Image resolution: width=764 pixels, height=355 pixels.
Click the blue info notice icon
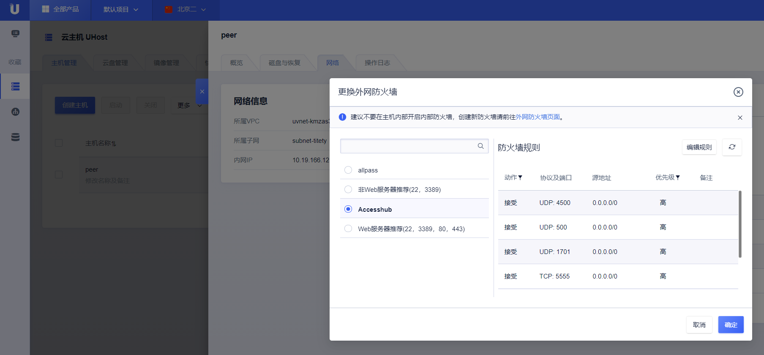click(342, 117)
